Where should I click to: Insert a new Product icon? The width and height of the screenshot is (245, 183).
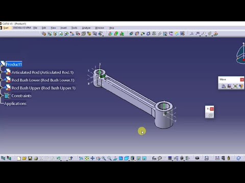click(50, 34)
